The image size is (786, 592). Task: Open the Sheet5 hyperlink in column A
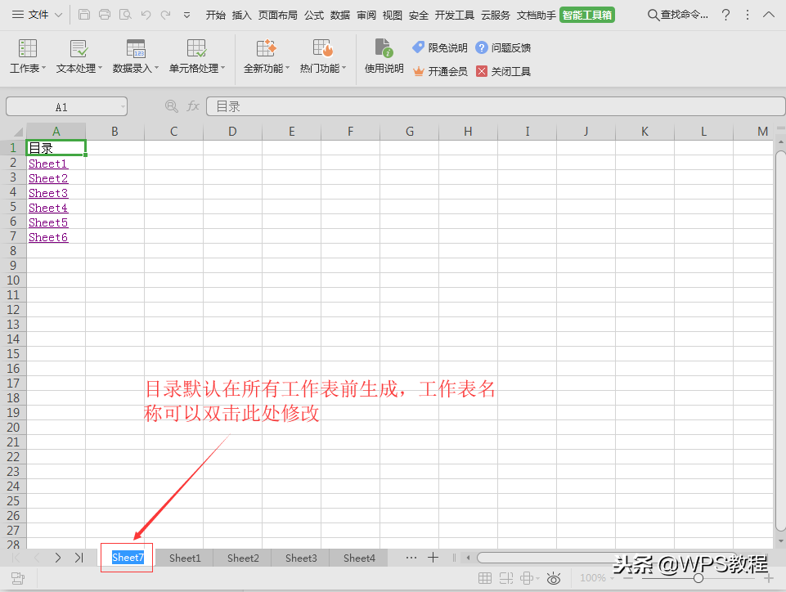coord(48,222)
